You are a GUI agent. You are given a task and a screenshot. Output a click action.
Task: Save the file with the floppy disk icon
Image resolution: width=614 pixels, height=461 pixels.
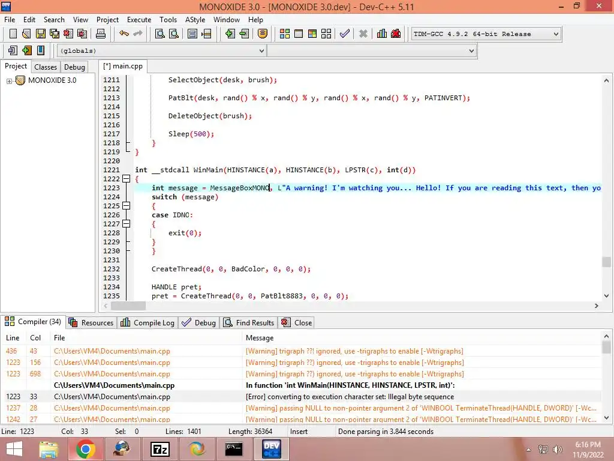point(40,34)
